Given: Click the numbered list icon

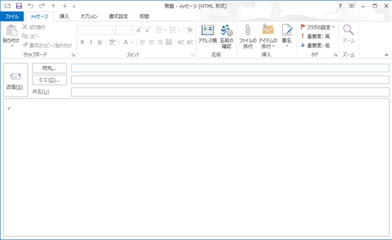Looking at the screenshot, I should 173,30.
